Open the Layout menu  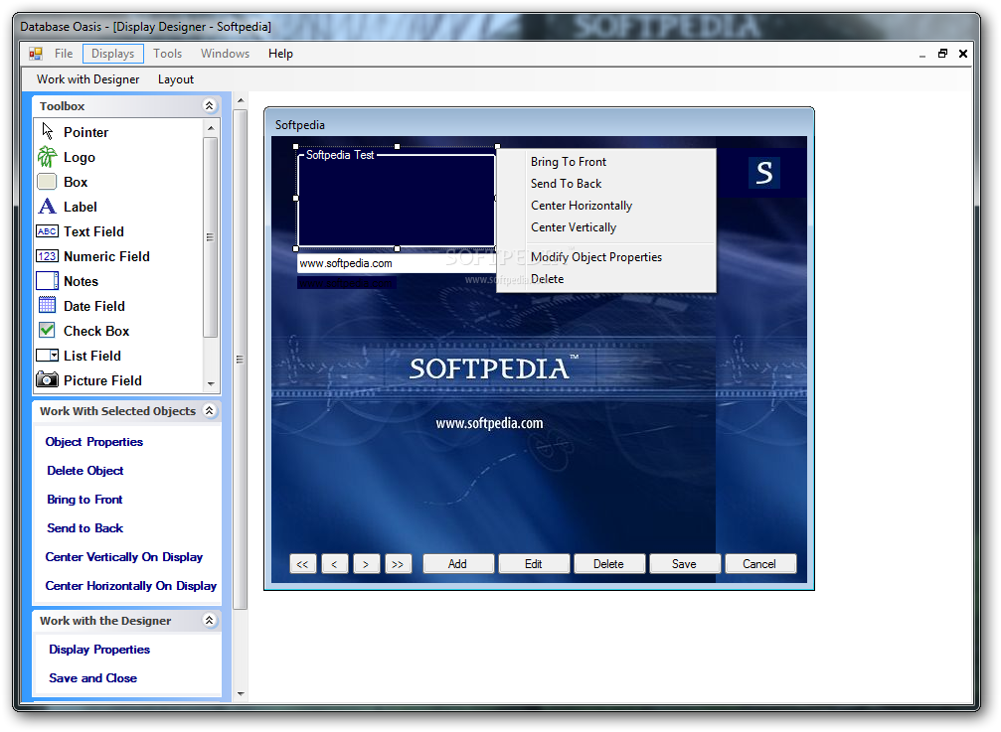176,79
